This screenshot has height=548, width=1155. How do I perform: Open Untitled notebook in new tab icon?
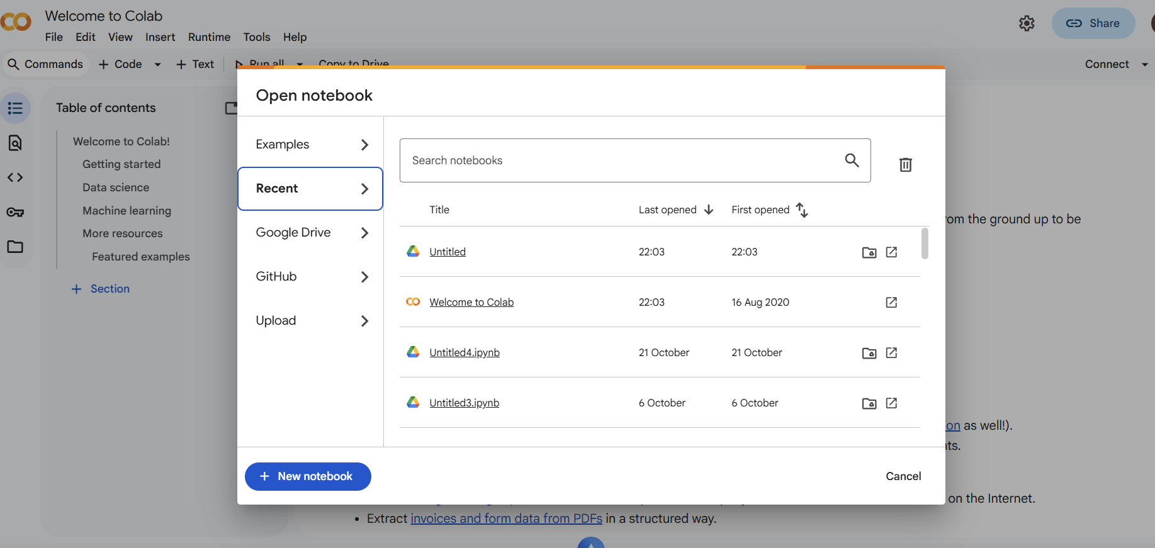[x=891, y=252]
